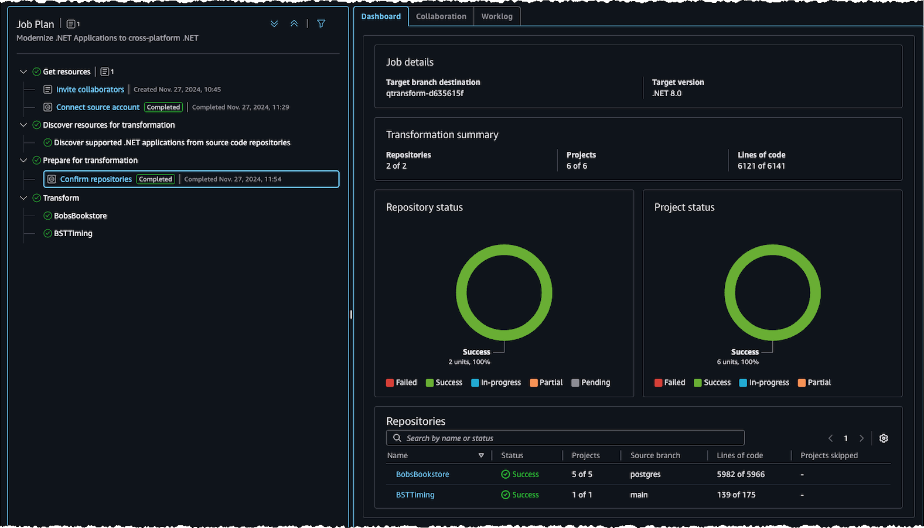Screen dimensions: 924x528
Task: Toggle the Failed legend in Repository status
Action: click(x=401, y=383)
